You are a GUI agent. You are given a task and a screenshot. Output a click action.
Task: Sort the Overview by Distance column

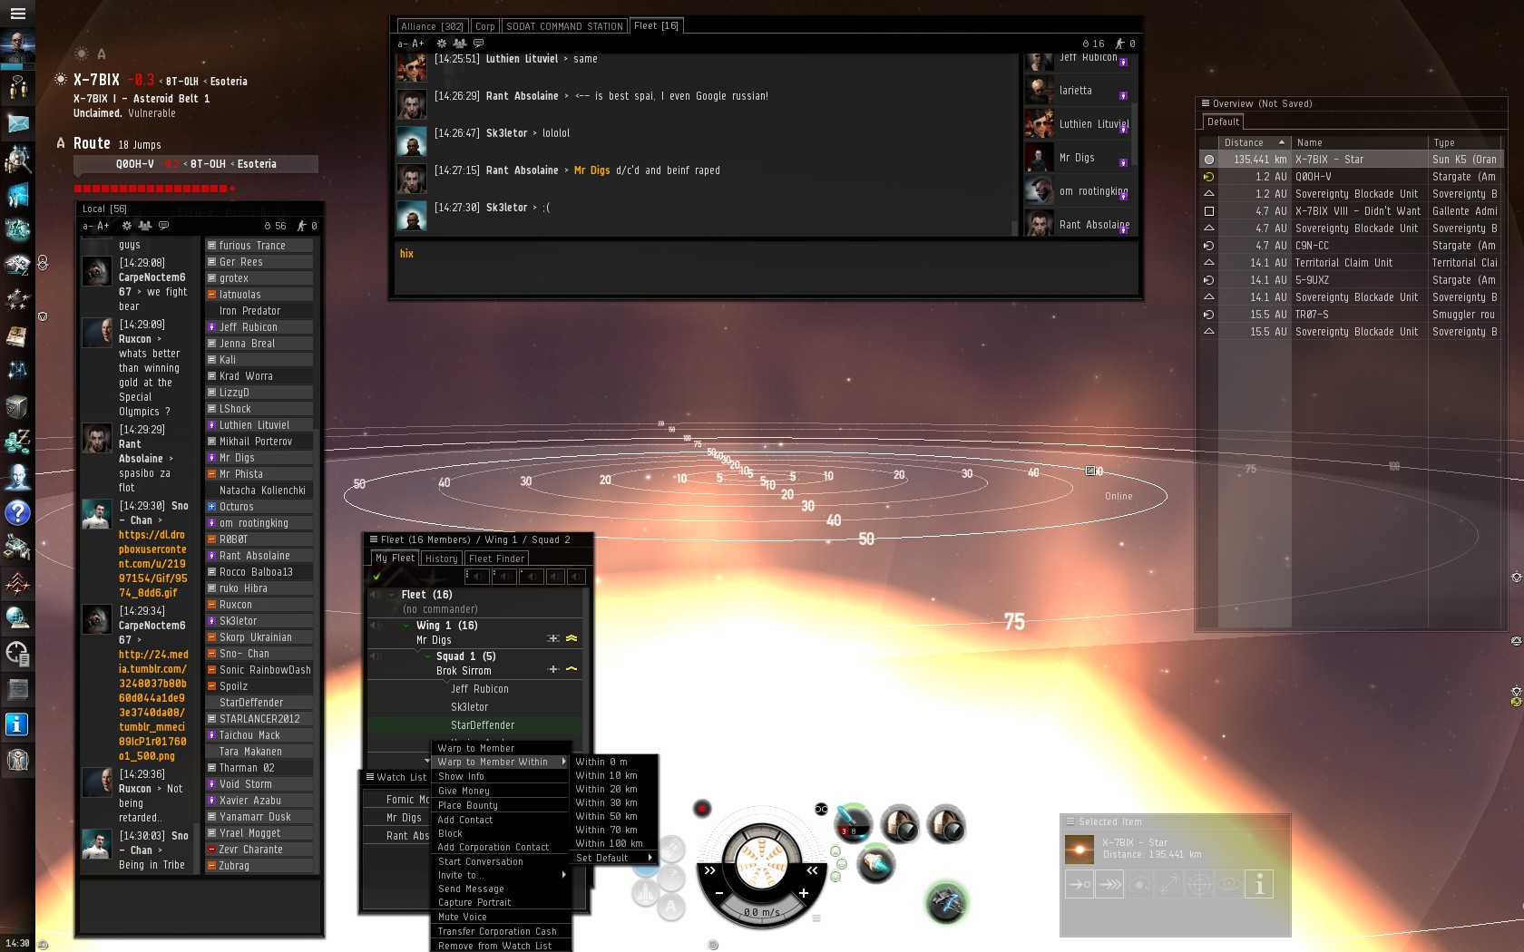[x=1255, y=142]
